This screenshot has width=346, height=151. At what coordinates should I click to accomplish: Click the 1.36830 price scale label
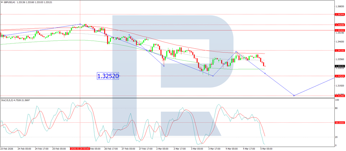pyautogui.click(x=339, y=6)
